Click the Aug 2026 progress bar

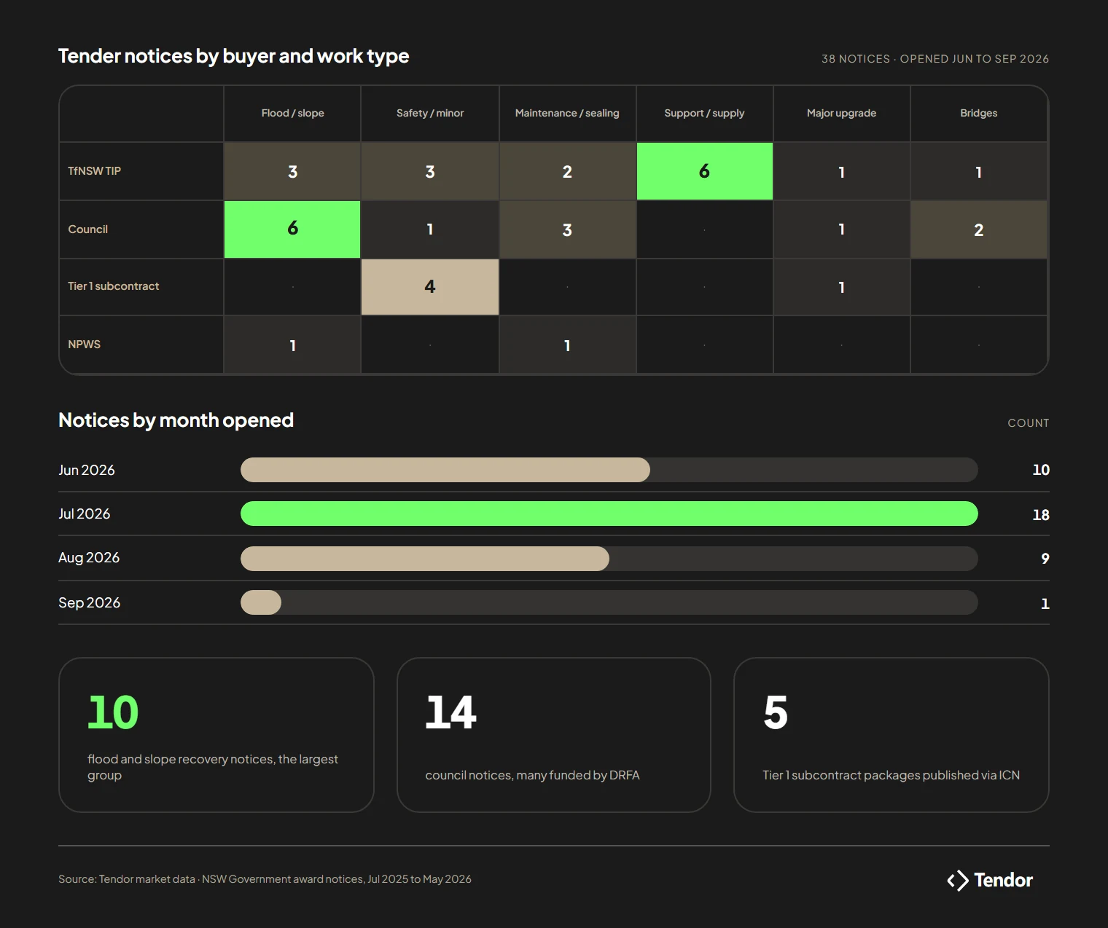[x=609, y=559]
